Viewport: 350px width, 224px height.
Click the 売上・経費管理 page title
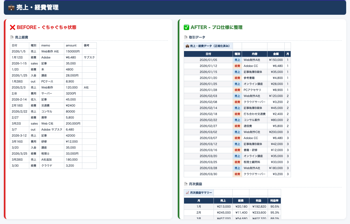point(37,8)
